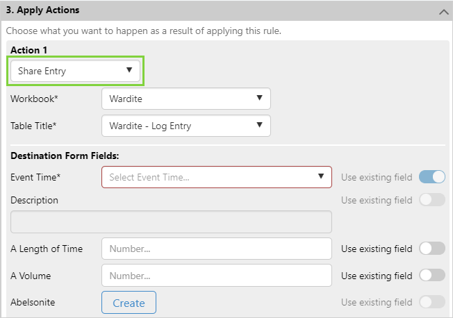The height and width of the screenshot is (318, 453).
Task: Toggle Abelsonite use existing field switch
Action: pyautogui.click(x=432, y=301)
